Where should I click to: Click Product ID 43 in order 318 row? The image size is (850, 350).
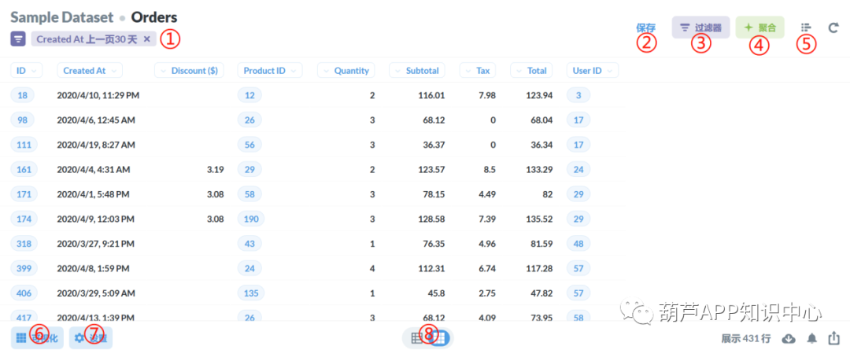(x=249, y=244)
